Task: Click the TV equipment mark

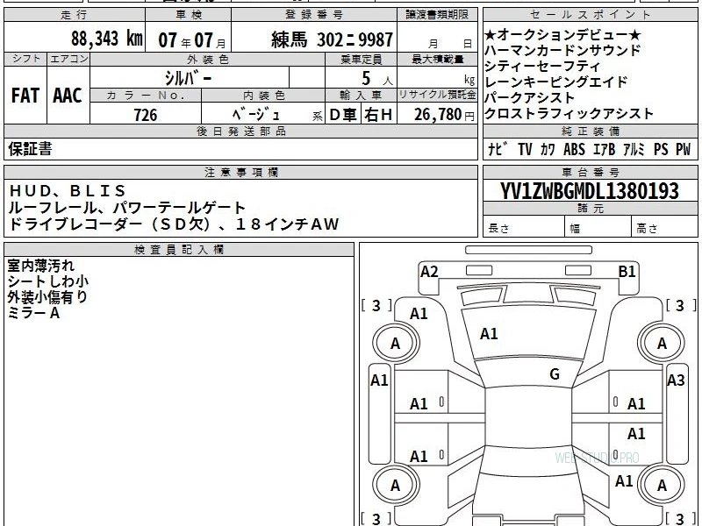Action: click(x=525, y=149)
